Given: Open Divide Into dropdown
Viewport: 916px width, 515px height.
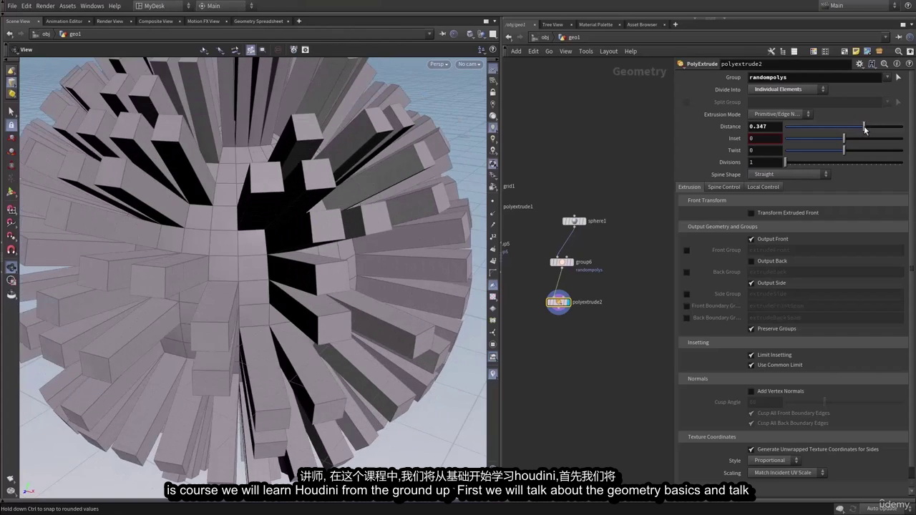Looking at the screenshot, I should tap(787, 89).
